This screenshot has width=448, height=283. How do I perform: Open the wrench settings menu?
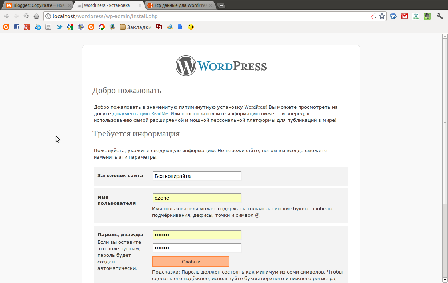[x=440, y=16]
